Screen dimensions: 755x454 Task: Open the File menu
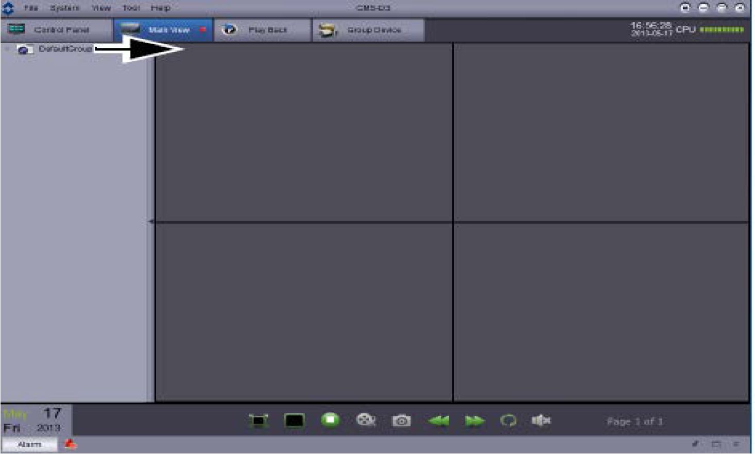pos(31,8)
